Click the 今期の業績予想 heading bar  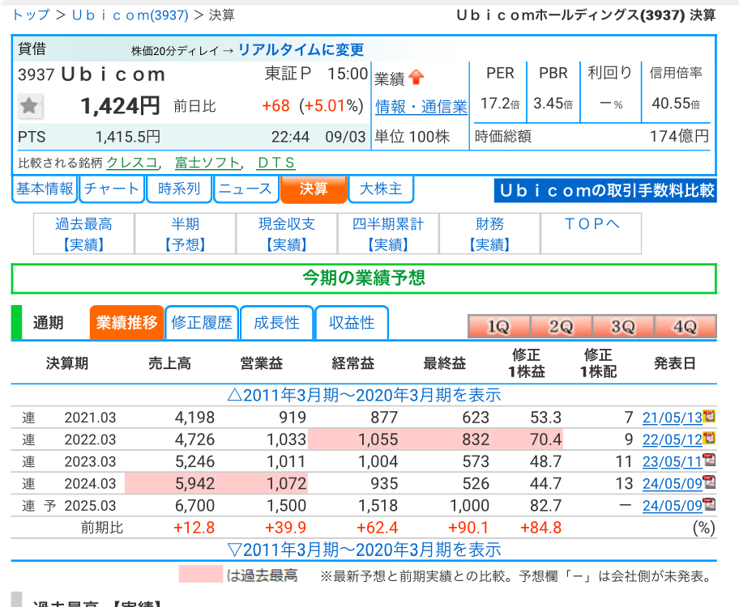(x=364, y=278)
